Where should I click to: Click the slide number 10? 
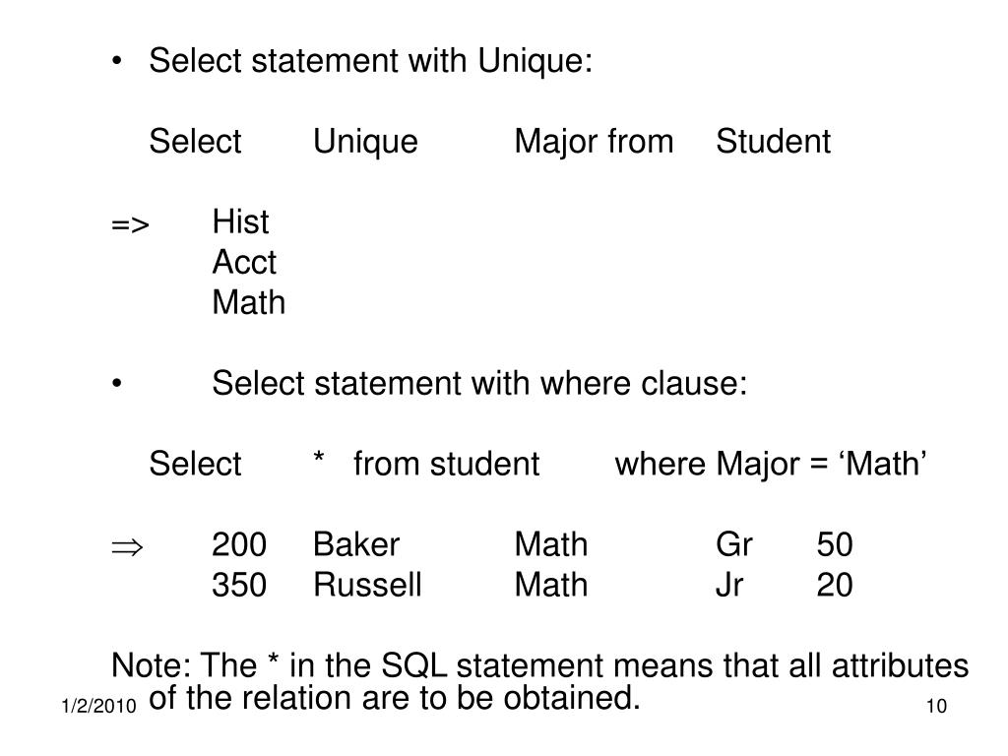936,706
